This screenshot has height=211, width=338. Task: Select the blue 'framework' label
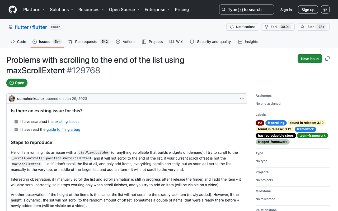pyautogui.click(x=305, y=129)
